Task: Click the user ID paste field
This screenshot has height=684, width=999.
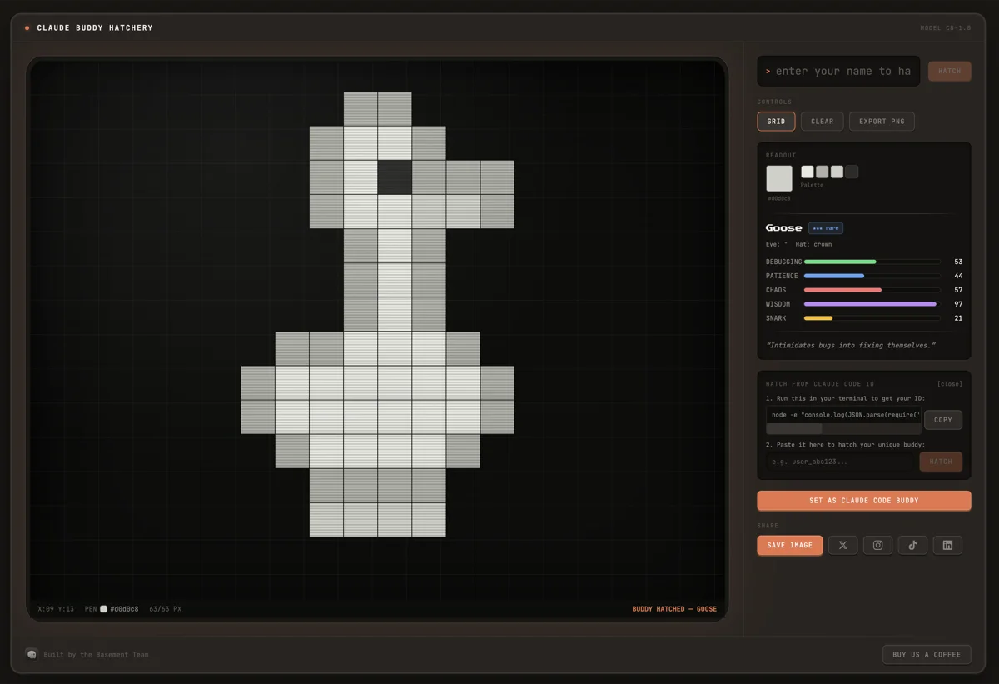Action: [841, 462]
